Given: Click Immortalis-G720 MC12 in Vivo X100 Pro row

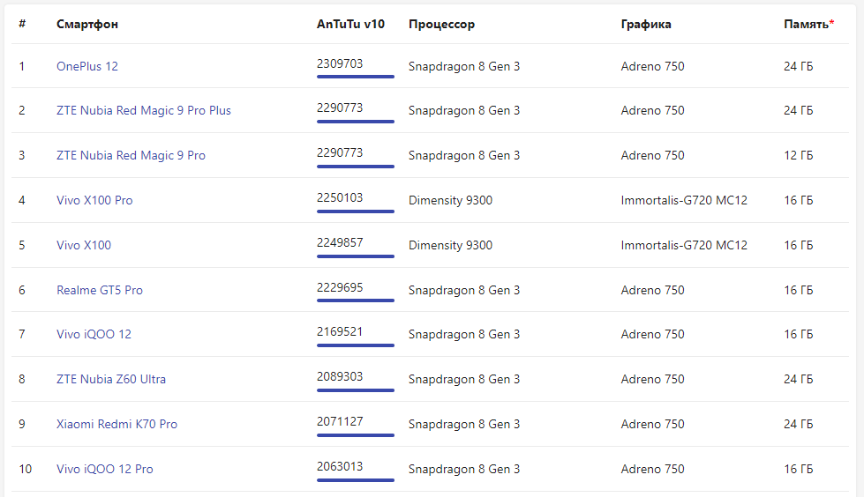Looking at the screenshot, I should click(684, 200).
